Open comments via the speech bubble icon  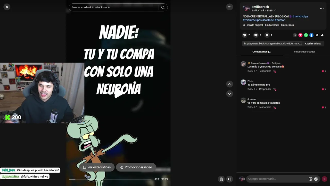pos(256,35)
